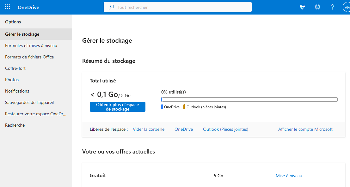Click Obtenir plus d'espace de stockage button

(118, 107)
